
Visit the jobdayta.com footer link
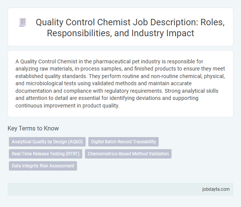pyautogui.click(x=216, y=189)
